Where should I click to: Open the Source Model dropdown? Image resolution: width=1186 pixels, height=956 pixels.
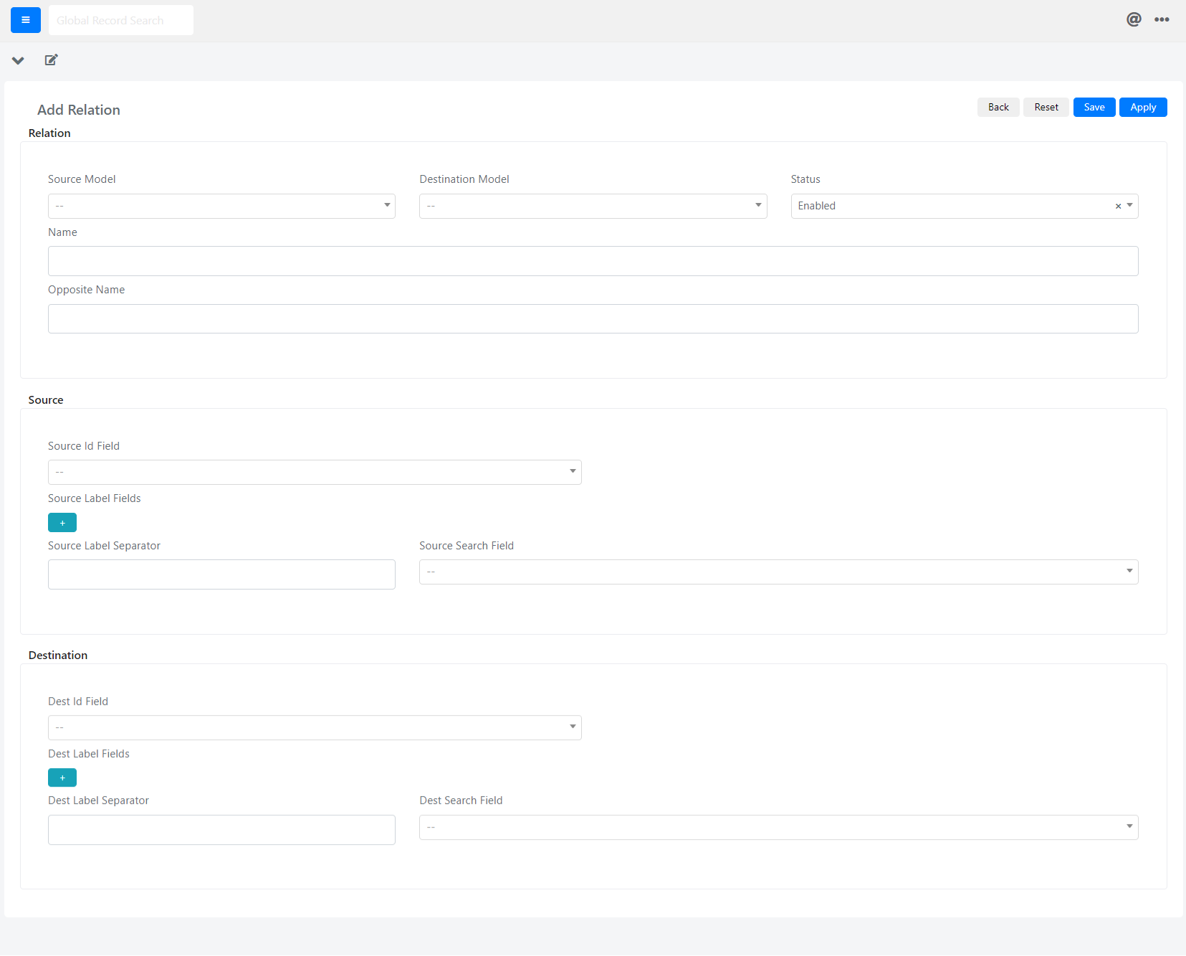(x=221, y=206)
